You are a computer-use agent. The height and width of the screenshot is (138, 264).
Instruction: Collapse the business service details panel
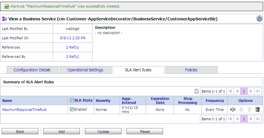click(259, 19)
